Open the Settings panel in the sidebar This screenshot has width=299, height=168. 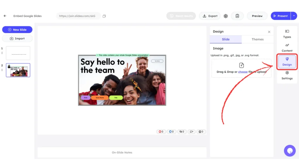pos(287,76)
